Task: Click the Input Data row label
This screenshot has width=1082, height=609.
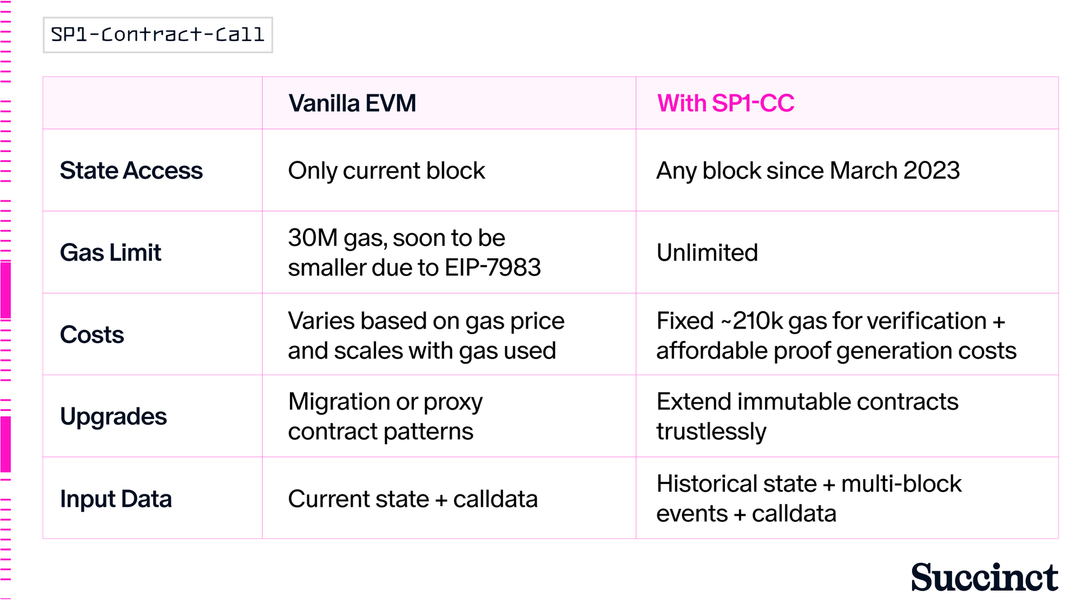Action: click(x=116, y=499)
